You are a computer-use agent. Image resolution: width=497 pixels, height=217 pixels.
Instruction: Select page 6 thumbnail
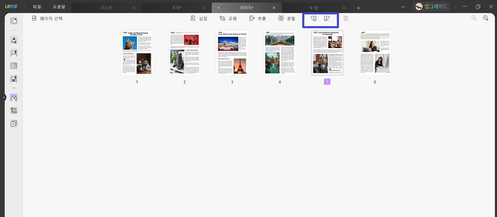[375, 53]
